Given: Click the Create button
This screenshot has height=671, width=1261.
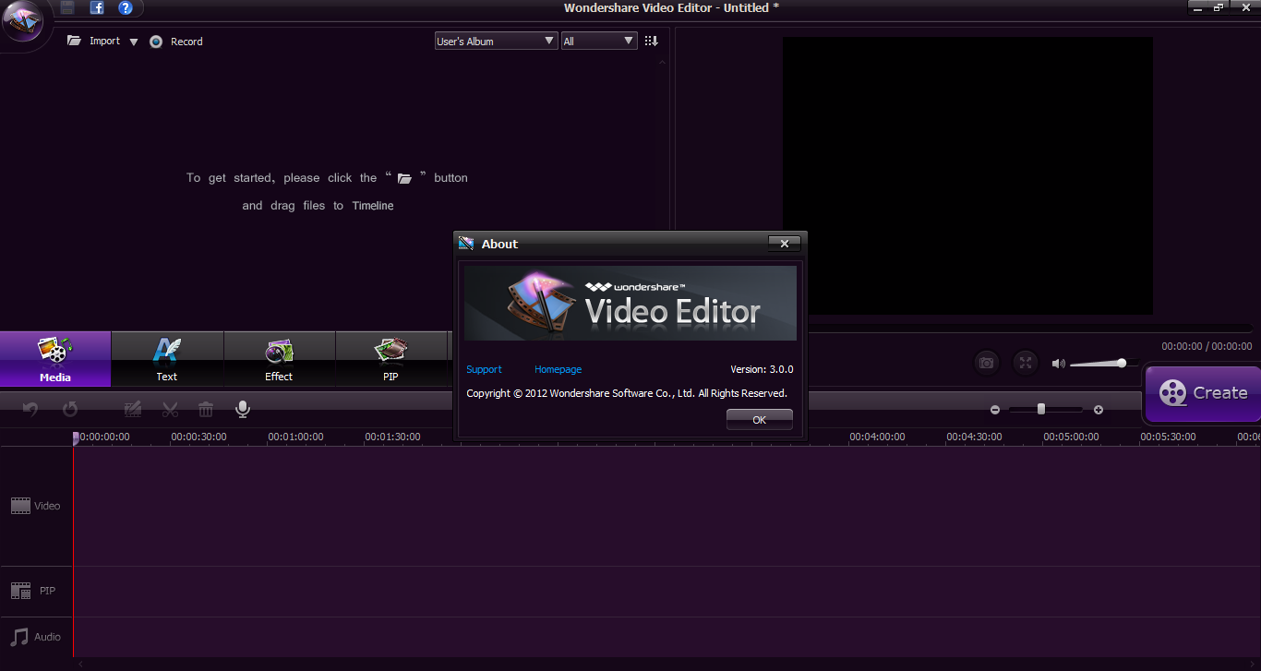Looking at the screenshot, I should point(1203,393).
